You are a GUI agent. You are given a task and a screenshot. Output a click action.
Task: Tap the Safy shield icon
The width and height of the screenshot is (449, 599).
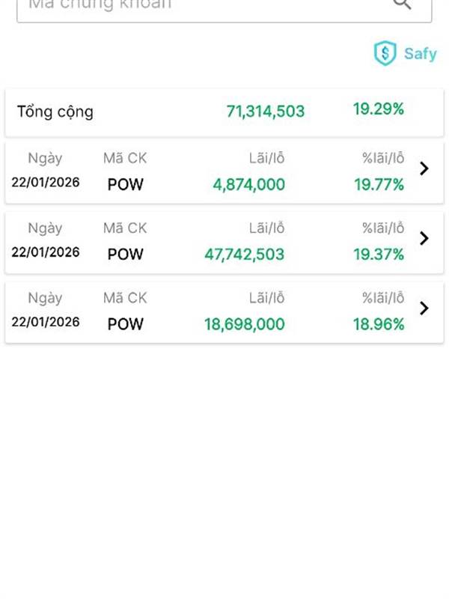[x=385, y=53]
